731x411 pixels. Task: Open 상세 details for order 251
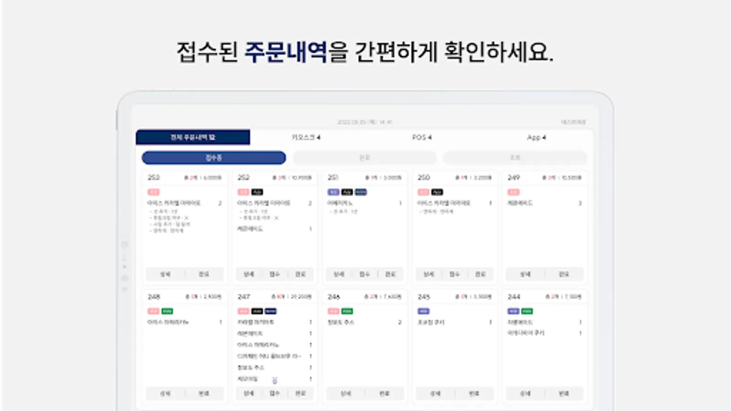(339, 274)
